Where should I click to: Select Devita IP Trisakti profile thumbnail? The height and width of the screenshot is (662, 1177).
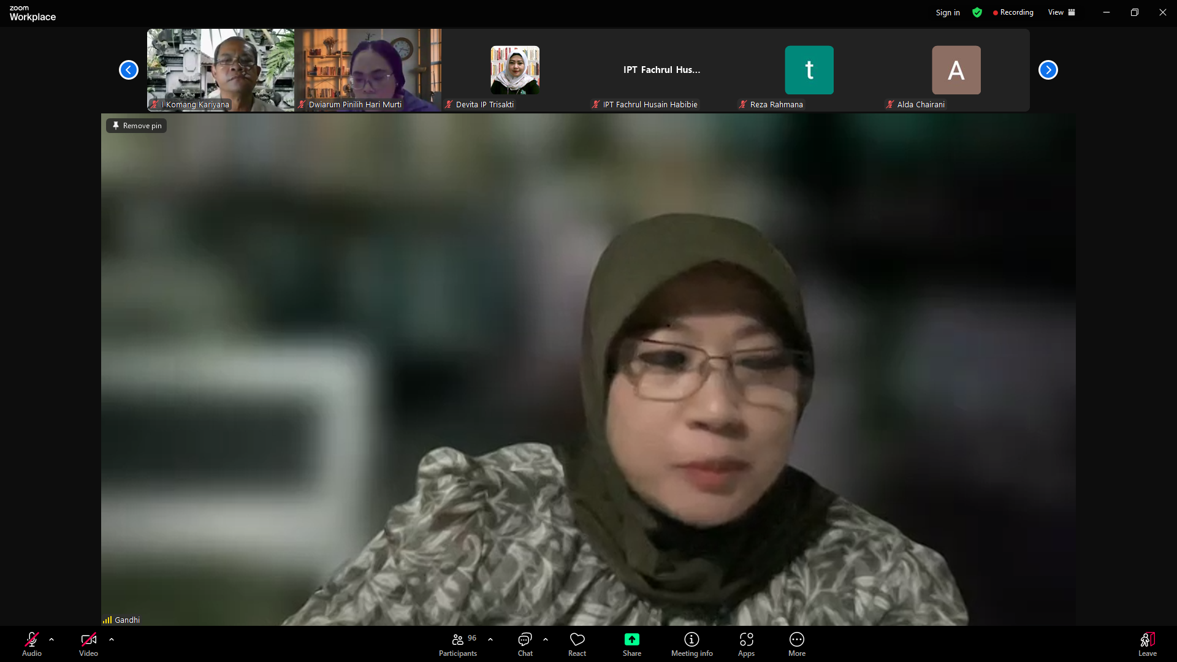515,70
